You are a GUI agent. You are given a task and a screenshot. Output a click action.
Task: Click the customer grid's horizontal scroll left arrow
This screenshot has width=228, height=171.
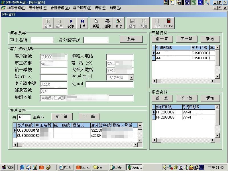(15, 144)
